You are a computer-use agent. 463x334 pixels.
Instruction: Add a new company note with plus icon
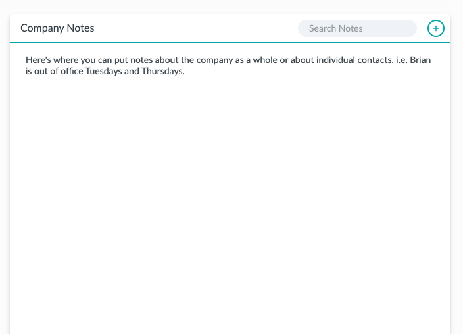pyautogui.click(x=436, y=28)
